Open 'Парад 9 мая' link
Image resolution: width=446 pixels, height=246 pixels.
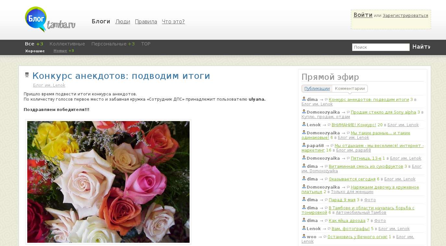tap(342, 200)
